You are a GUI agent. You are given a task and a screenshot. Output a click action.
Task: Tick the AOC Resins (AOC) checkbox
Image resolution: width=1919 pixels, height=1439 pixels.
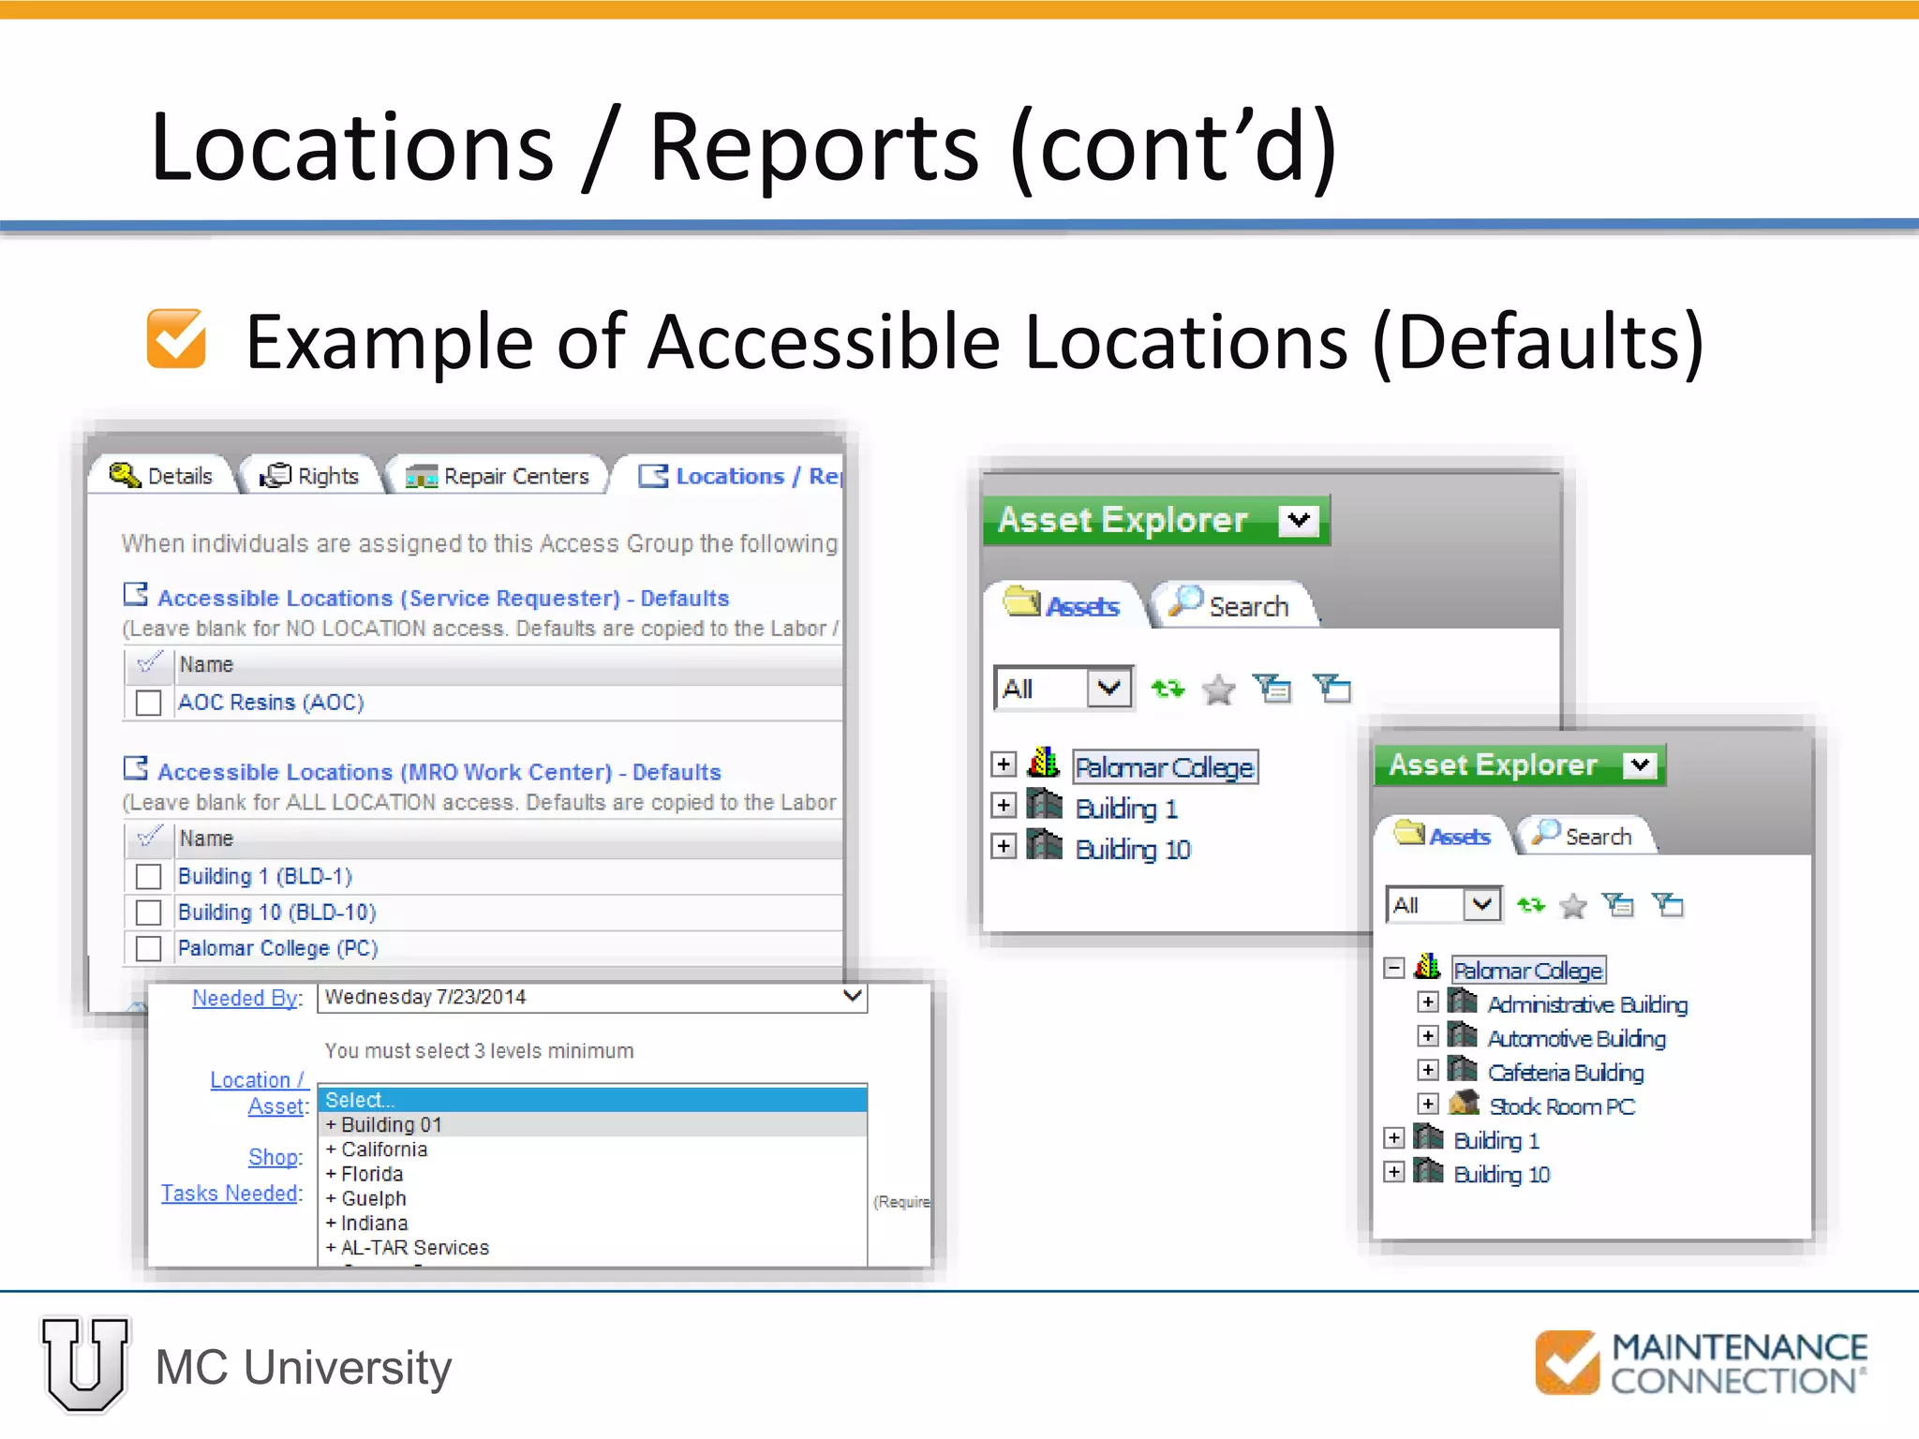point(149,703)
